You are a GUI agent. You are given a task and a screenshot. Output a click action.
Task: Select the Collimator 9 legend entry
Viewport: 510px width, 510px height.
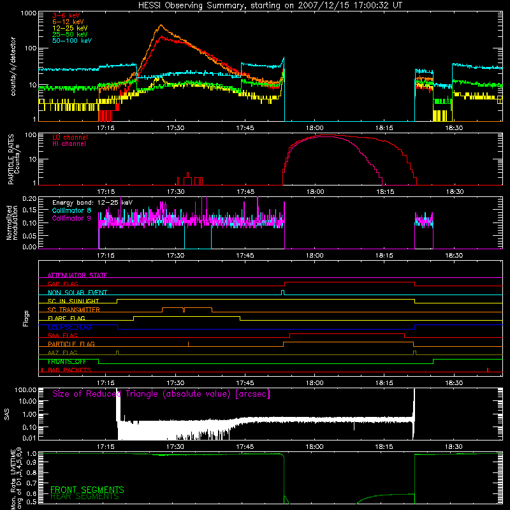(x=71, y=218)
